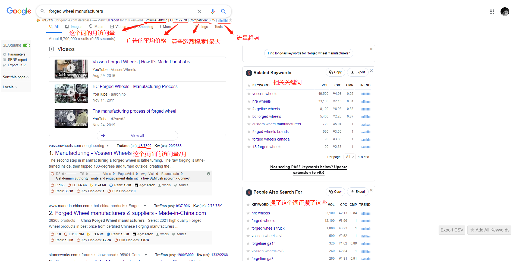
Task: Open the Manufacturing - Vossen Wheels result
Action: (x=93, y=153)
